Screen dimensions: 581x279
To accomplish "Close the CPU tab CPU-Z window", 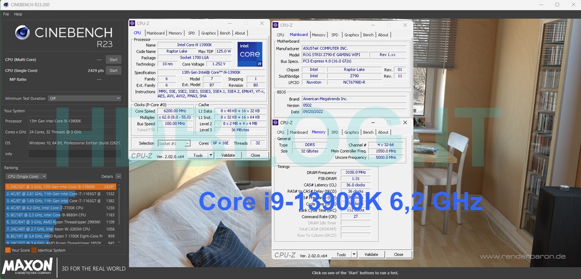I will [261, 23].
